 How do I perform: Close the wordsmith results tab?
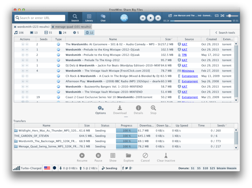[x=15, y=27]
